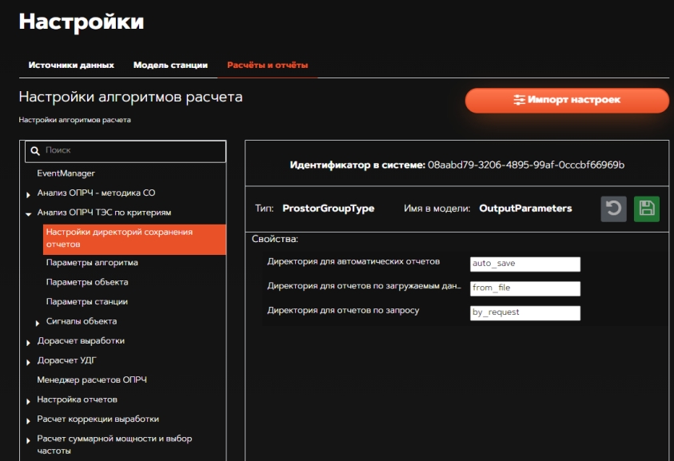Open the Модель станции tab
Screen dimensions: 674x461
click(170, 66)
